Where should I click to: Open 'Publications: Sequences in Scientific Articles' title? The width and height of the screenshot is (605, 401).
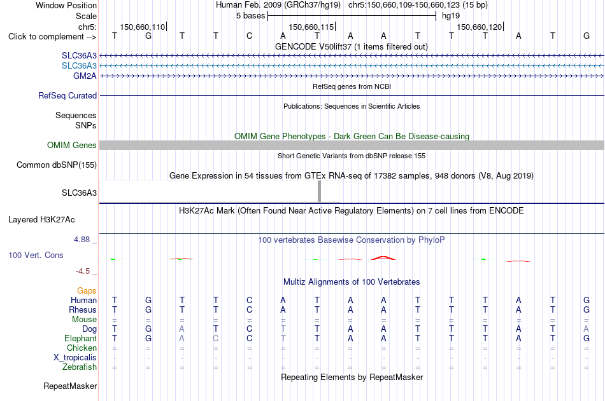point(352,106)
